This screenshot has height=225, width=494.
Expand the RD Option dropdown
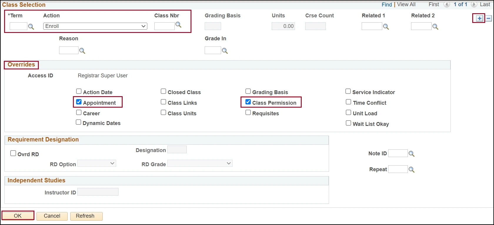96,164
